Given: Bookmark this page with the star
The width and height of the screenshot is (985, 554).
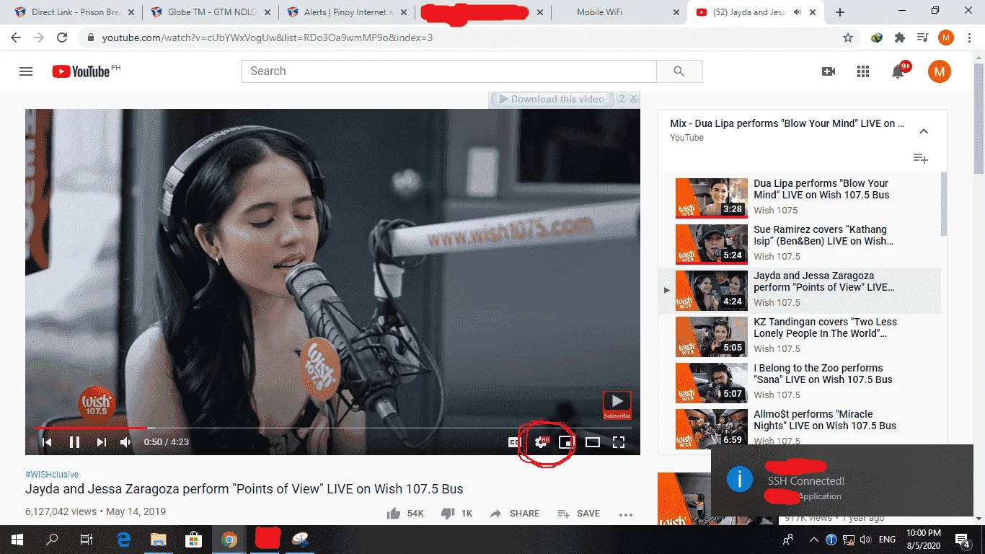Looking at the screenshot, I should point(848,38).
